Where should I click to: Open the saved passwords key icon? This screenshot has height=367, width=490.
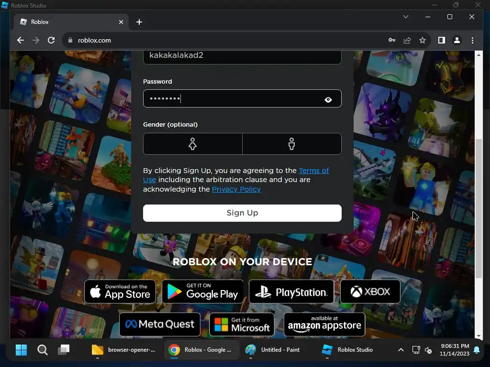392,40
